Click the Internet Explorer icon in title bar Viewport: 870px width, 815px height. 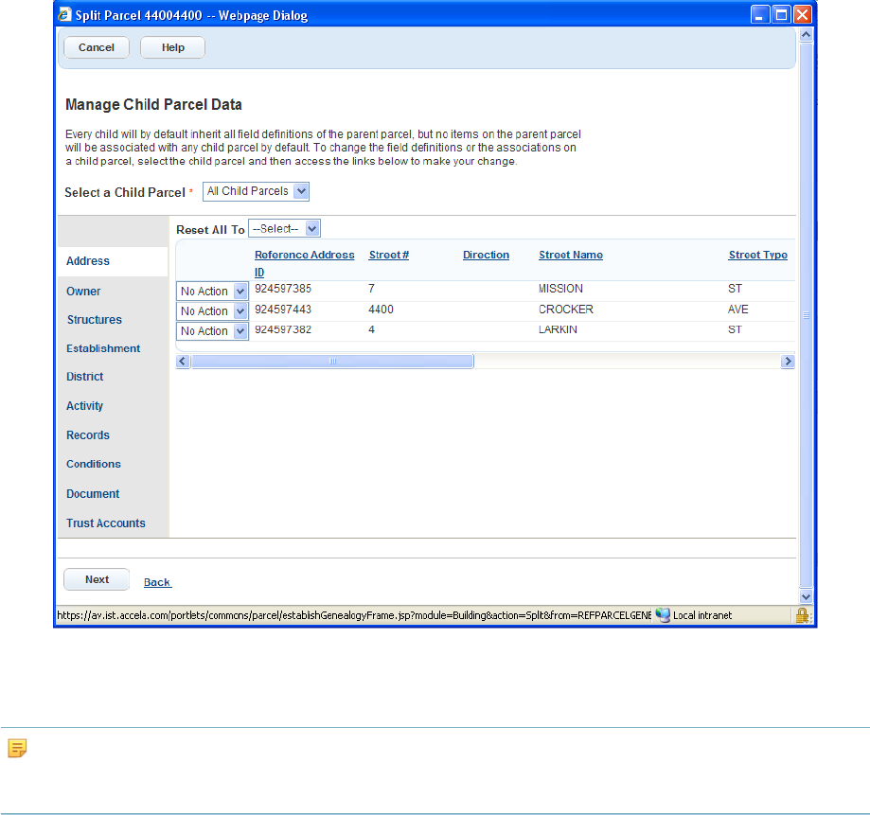point(65,14)
